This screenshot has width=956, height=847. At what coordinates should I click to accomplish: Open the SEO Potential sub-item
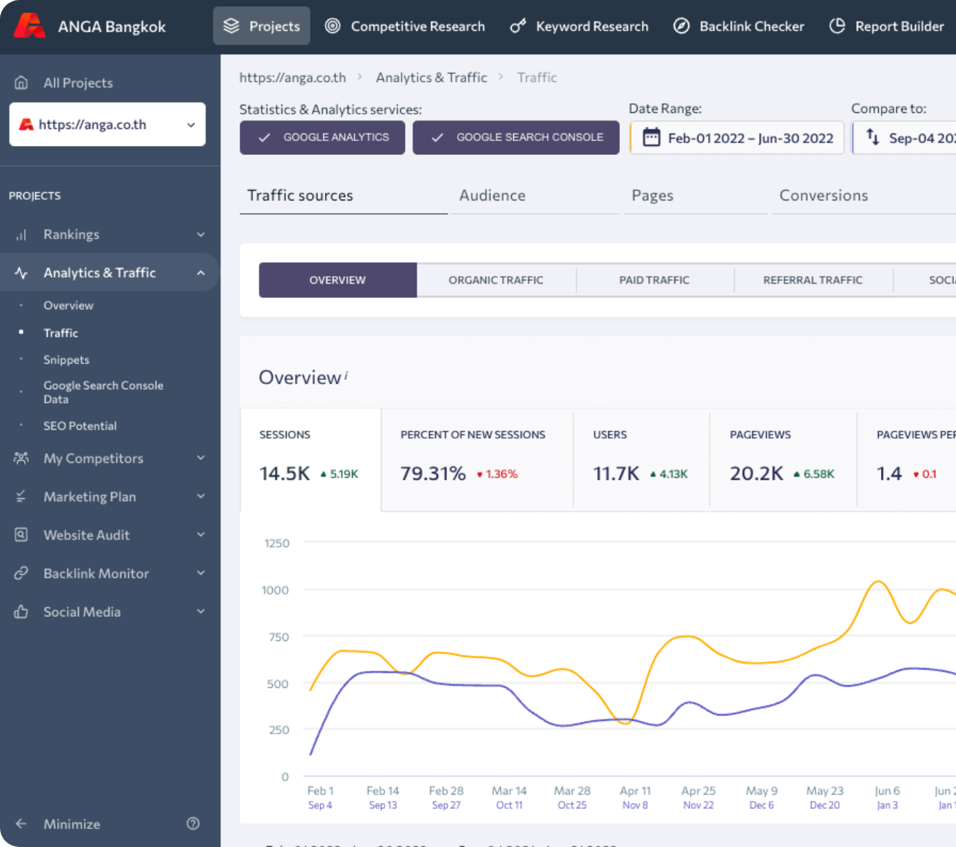[80, 426]
